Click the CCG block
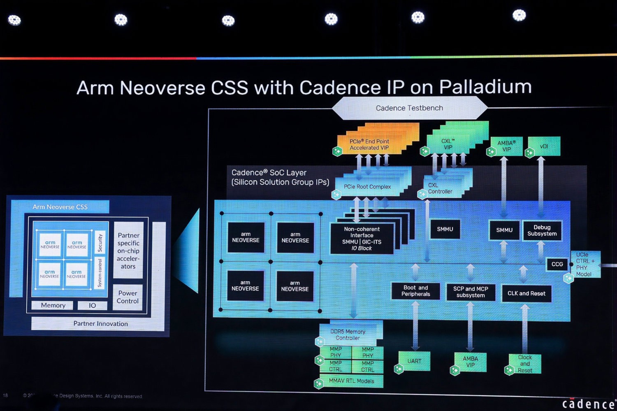This screenshot has height=411, width=617. click(557, 264)
